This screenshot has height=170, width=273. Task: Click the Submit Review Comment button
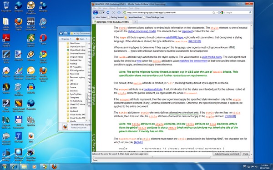pos(227,154)
